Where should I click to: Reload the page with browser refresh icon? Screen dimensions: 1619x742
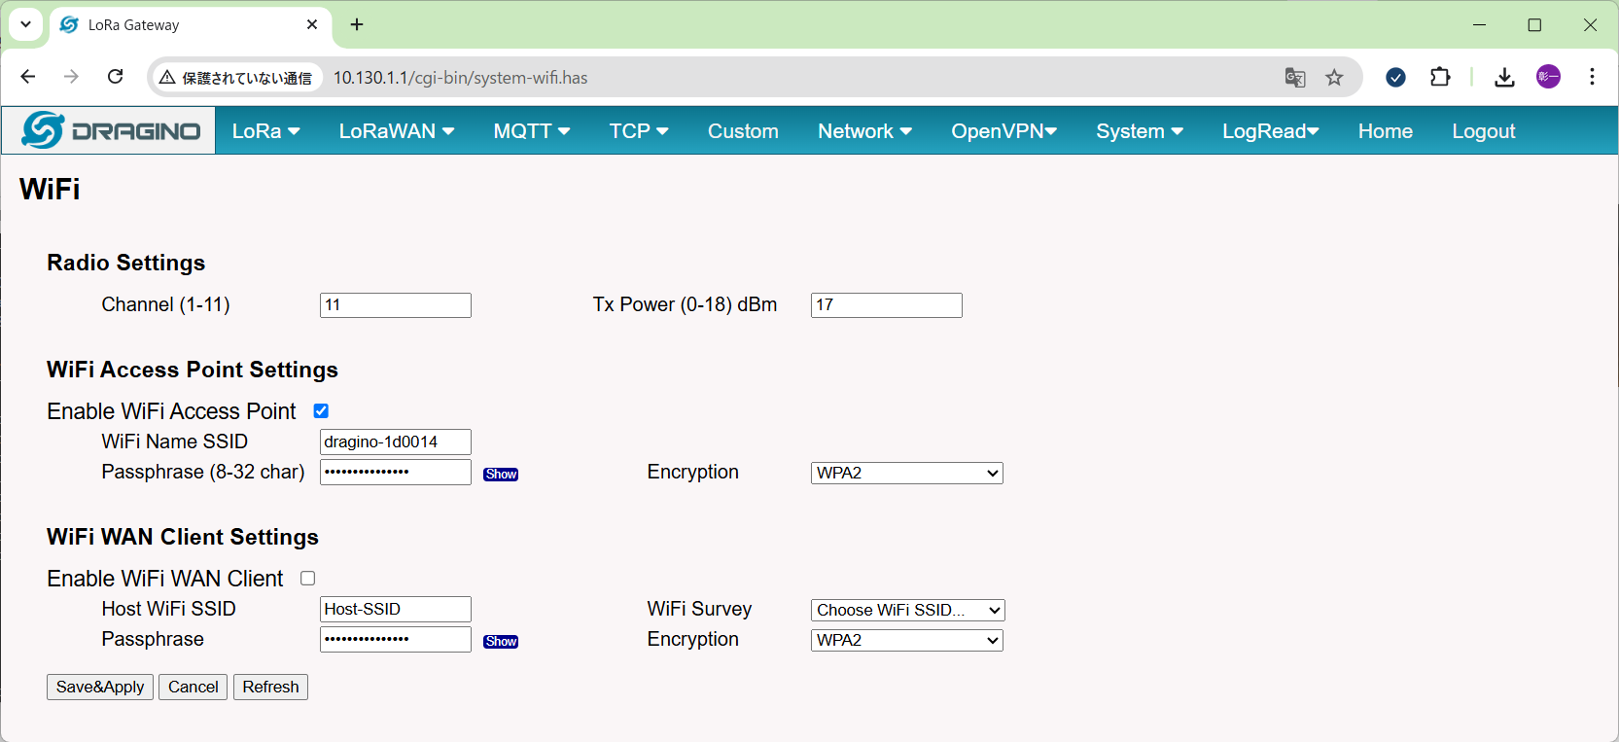point(115,77)
